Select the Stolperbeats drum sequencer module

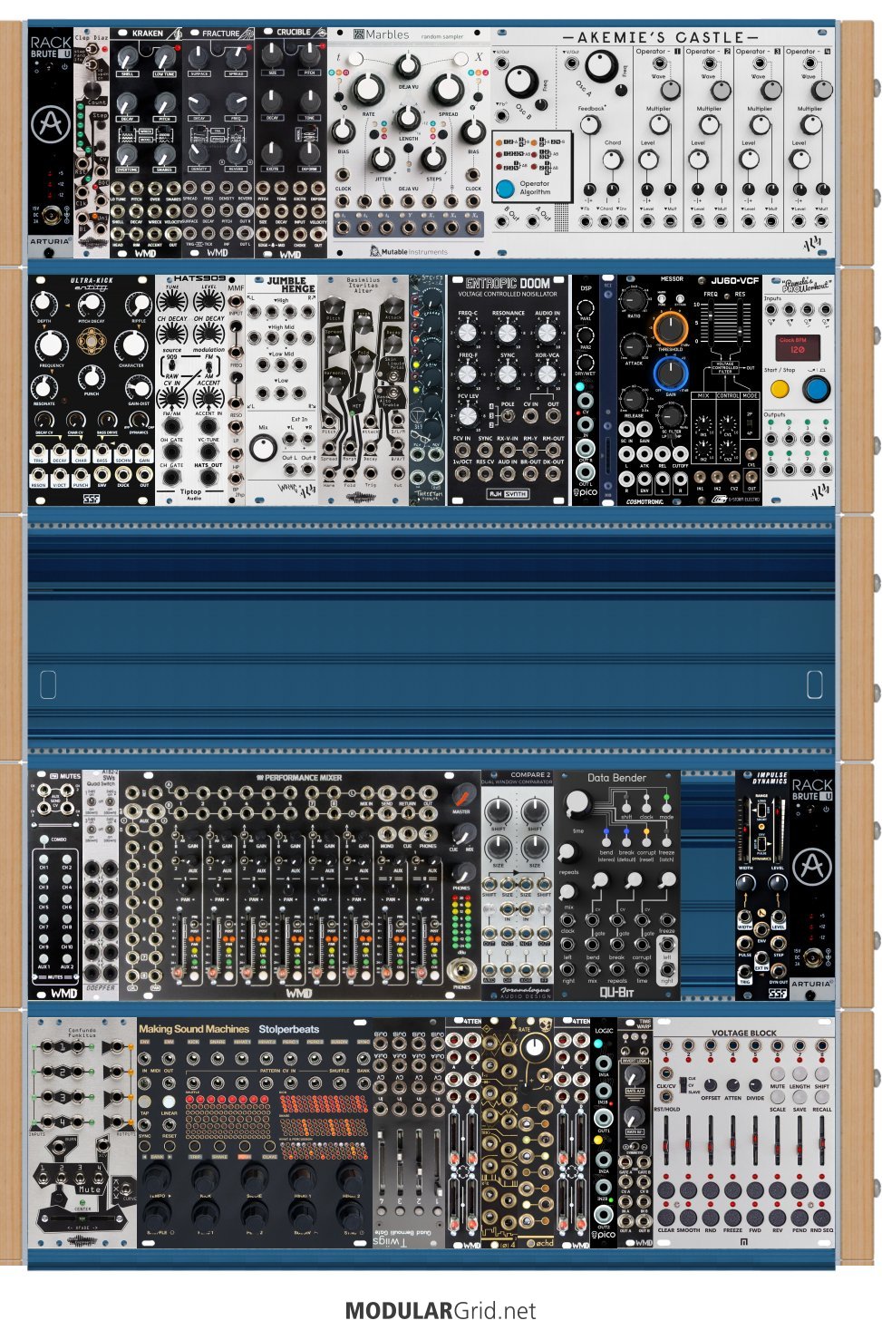255,1133
